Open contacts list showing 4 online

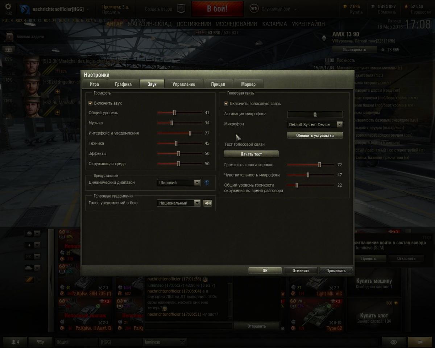point(15,342)
